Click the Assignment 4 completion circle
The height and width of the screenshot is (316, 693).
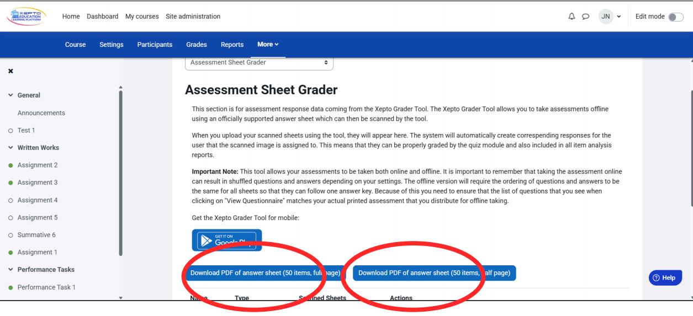coord(10,200)
